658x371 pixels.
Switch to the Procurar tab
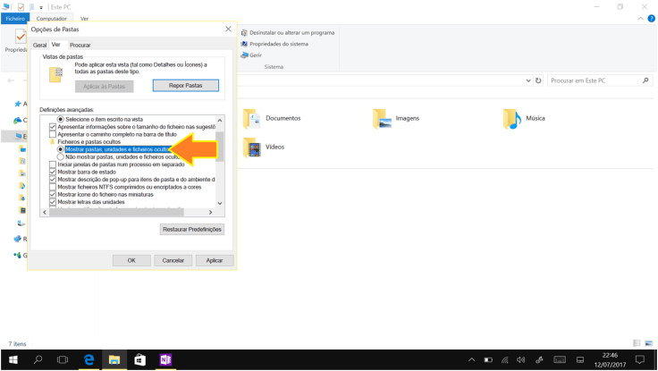[x=80, y=45]
